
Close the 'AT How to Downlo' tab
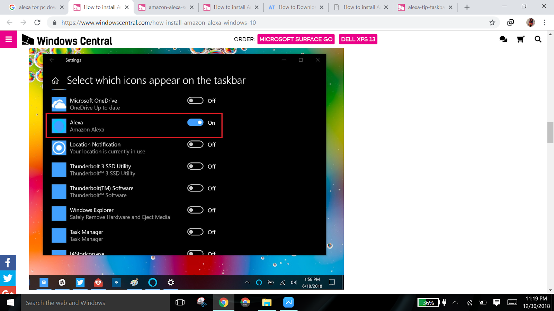coord(322,7)
